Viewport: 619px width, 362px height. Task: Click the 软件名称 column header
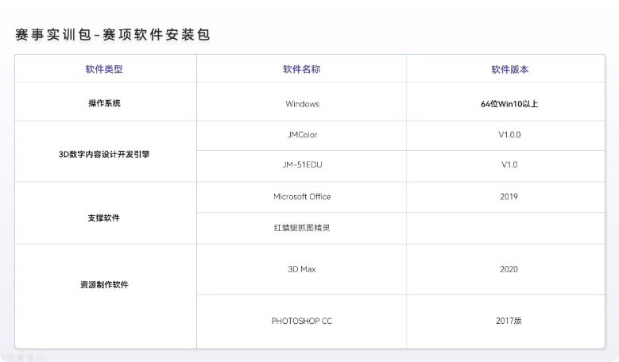pos(301,69)
